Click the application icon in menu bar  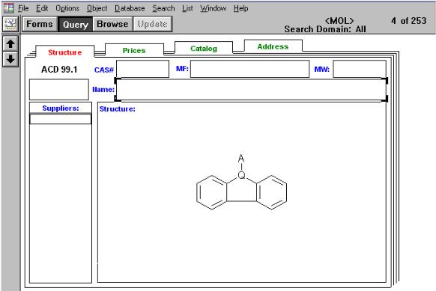[8, 7]
